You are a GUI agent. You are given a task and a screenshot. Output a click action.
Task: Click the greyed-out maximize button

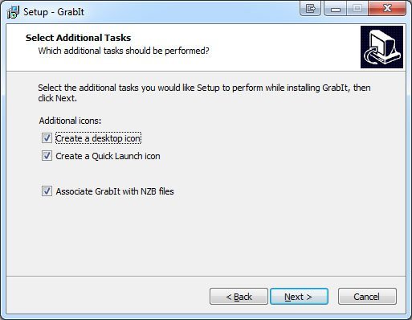pyautogui.click(x=357, y=9)
